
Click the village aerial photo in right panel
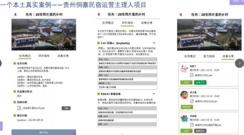[209, 35]
